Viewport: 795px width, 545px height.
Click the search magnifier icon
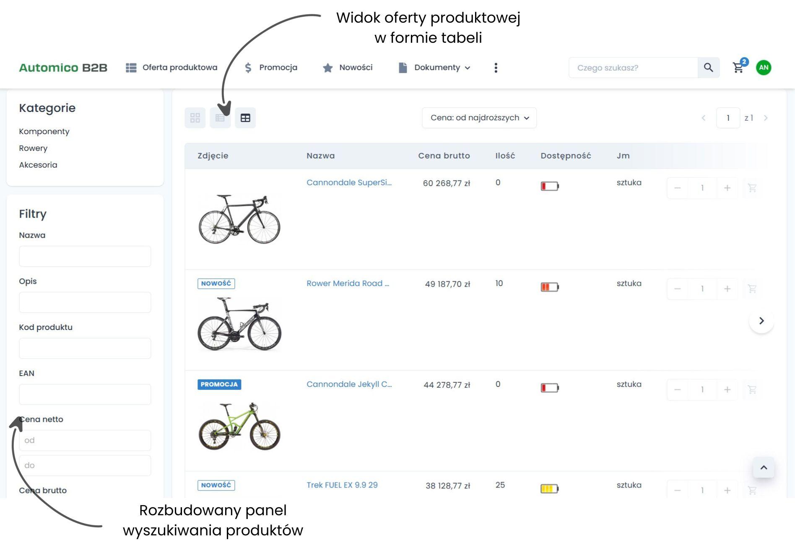pyautogui.click(x=708, y=67)
